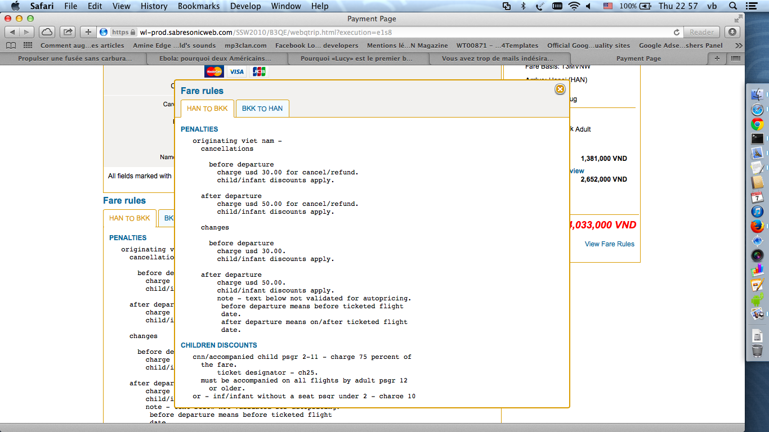Enter full screen via window arrows
The height and width of the screenshot is (432, 769).
[738, 19]
